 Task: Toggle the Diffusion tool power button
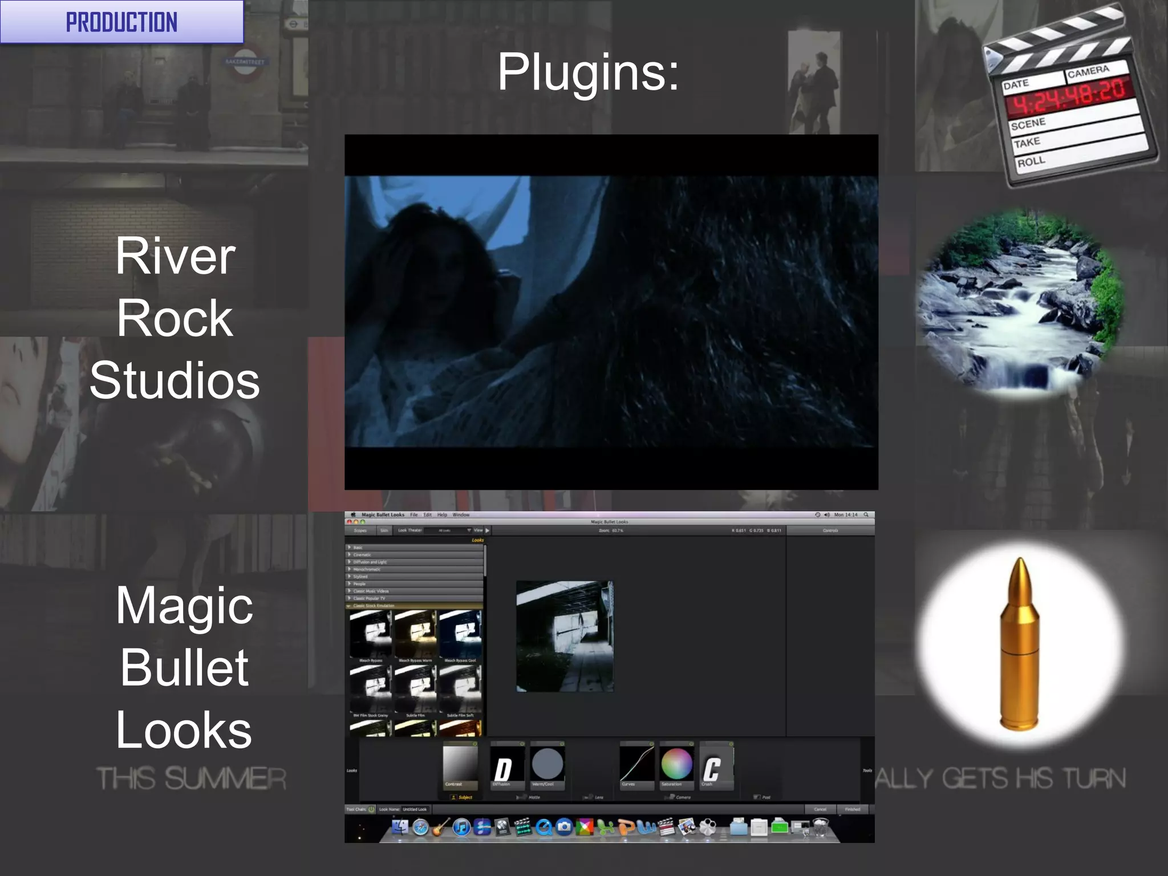click(x=521, y=744)
